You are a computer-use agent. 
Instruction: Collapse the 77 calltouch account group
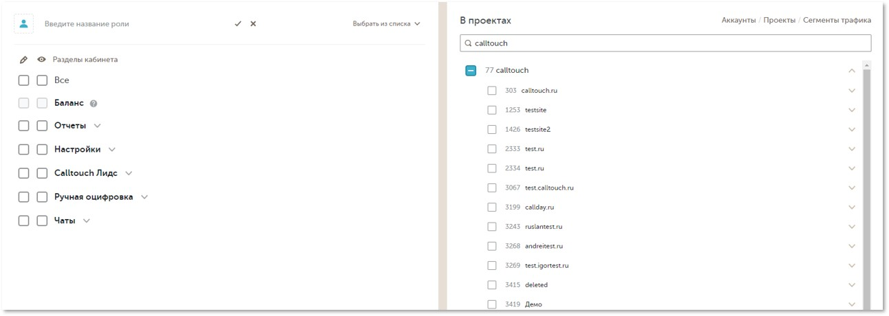(x=852, y=70)
